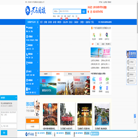Click the 海岛旅游 category icon in the sidebar

(x=27, y=63)
